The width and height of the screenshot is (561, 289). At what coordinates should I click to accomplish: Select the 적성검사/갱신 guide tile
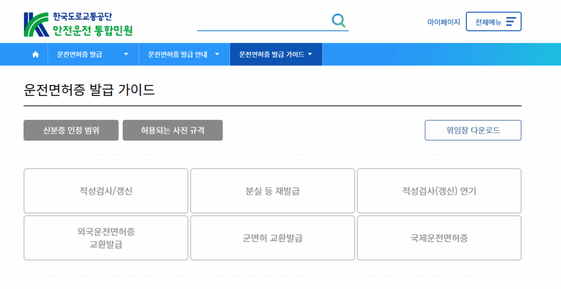point(106,191)
